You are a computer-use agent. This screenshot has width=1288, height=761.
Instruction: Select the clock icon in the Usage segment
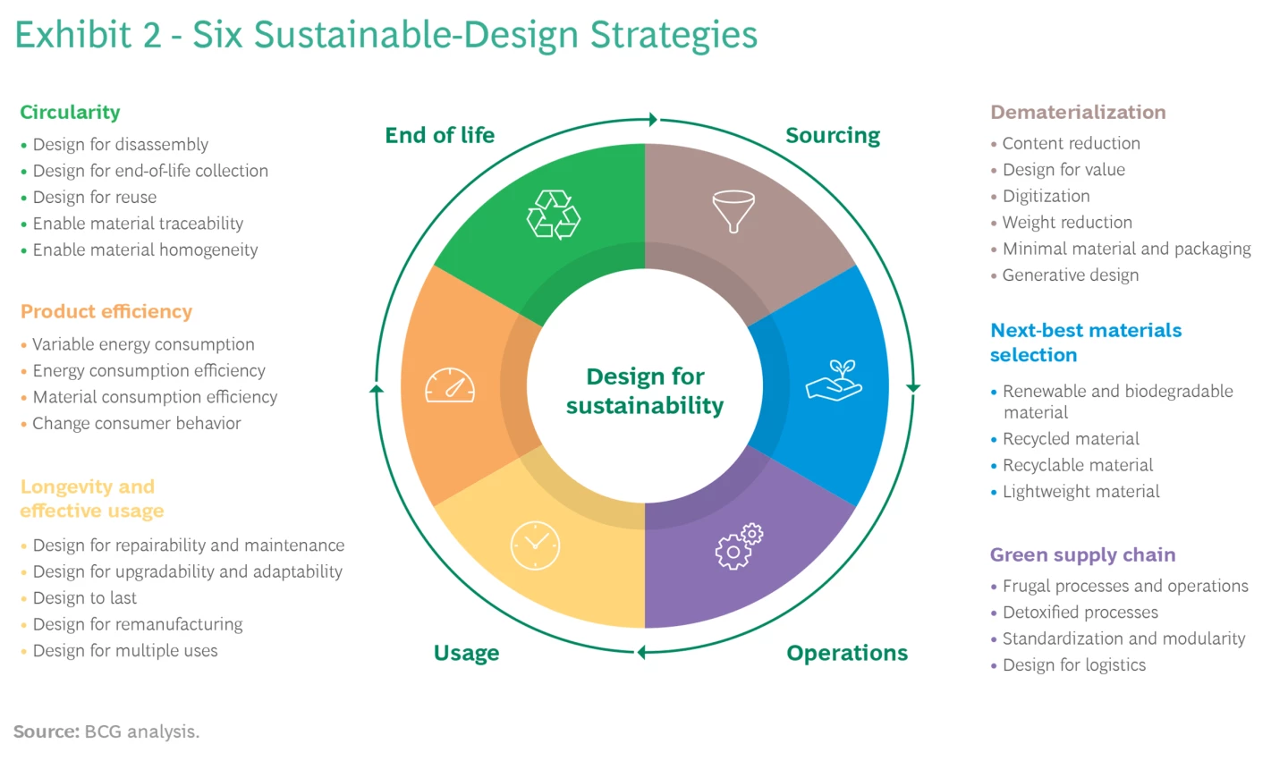point(537,545)
